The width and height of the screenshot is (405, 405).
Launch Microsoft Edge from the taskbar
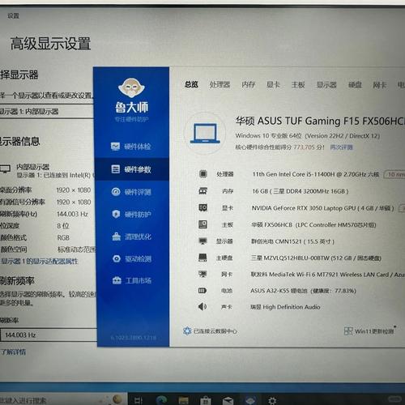click(x=162, y=400)
